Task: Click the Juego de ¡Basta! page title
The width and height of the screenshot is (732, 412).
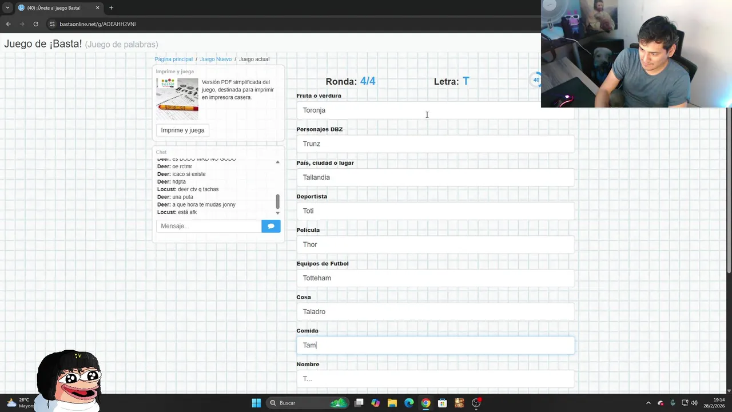Action: pos(43,44)
